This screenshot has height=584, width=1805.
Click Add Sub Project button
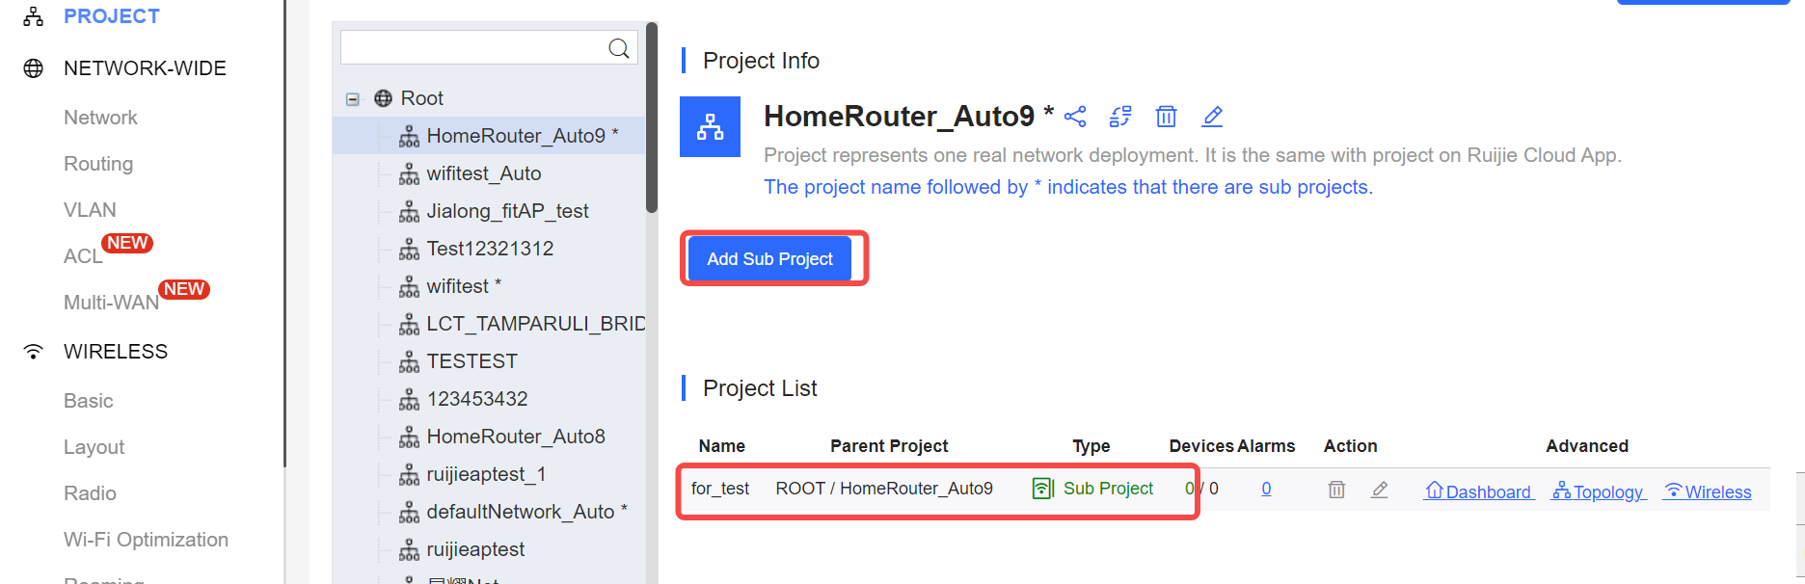(x=769, y=258)
